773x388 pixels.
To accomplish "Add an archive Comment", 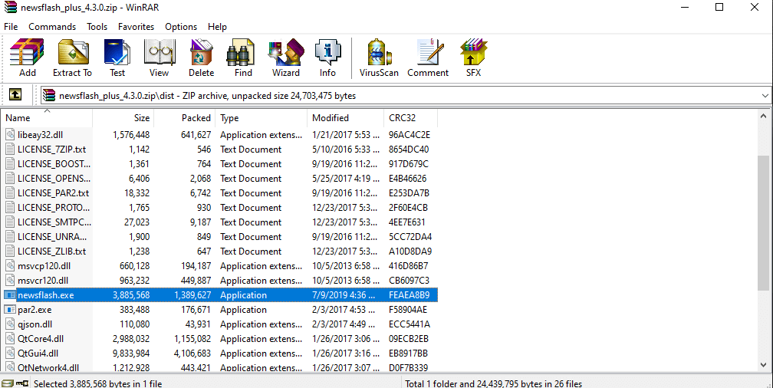I will tap(428, 58).
